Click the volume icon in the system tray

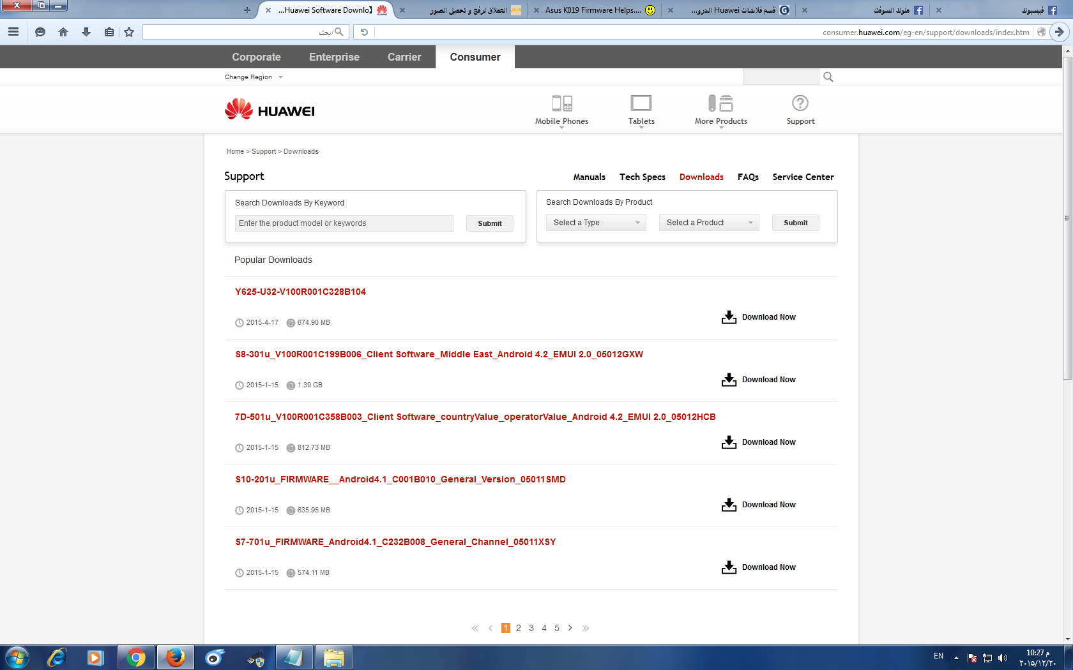click(1003, 658)
